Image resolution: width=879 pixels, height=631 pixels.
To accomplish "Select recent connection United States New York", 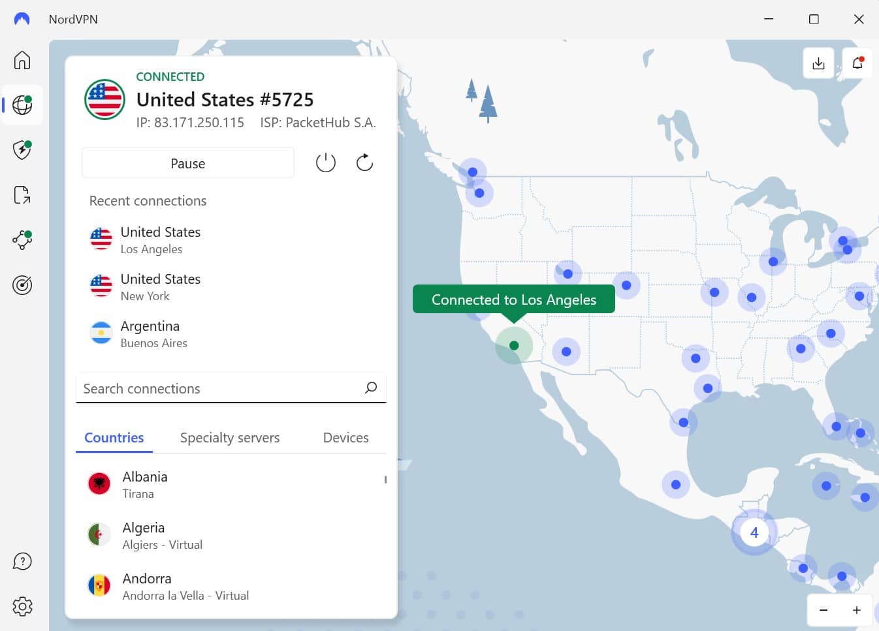I will click(x=231, y=287).
